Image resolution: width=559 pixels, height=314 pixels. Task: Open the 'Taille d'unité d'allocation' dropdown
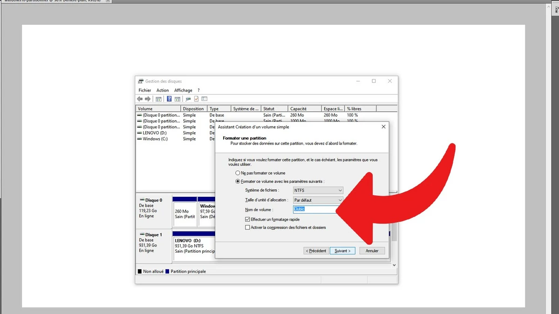click(x=318, y=200)
